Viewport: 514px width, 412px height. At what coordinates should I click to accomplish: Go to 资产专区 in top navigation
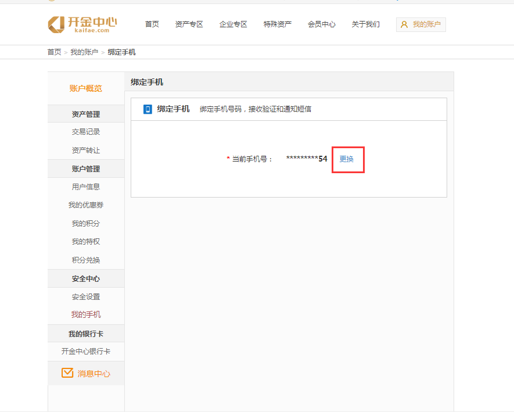[x=189, y=24]
